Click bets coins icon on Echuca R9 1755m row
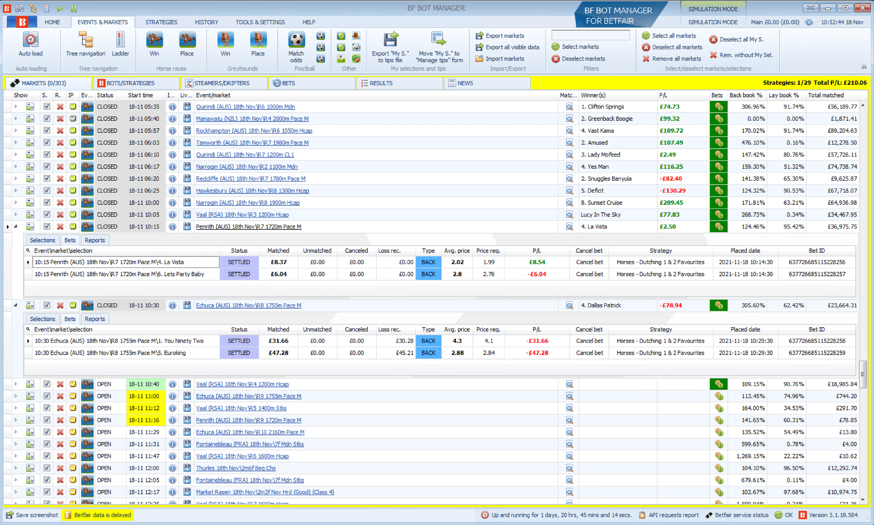 click(x=719, y=396)
